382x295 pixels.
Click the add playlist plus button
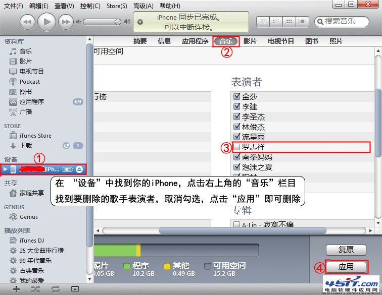16,289
